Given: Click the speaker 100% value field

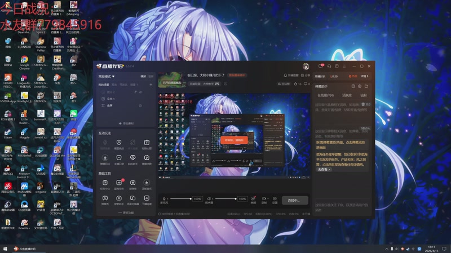Looking at the screenshot, I should (x=242, y=199).
